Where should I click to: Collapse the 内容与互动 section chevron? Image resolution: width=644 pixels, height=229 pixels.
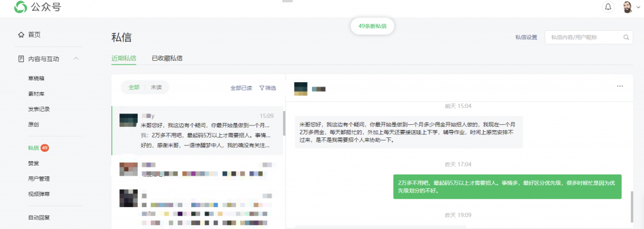point(76,59)
